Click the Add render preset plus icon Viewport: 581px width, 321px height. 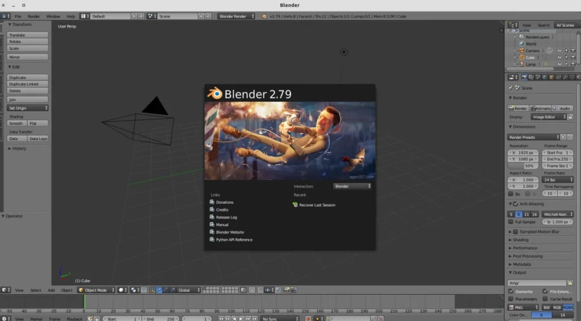click(x=563, y=137)
